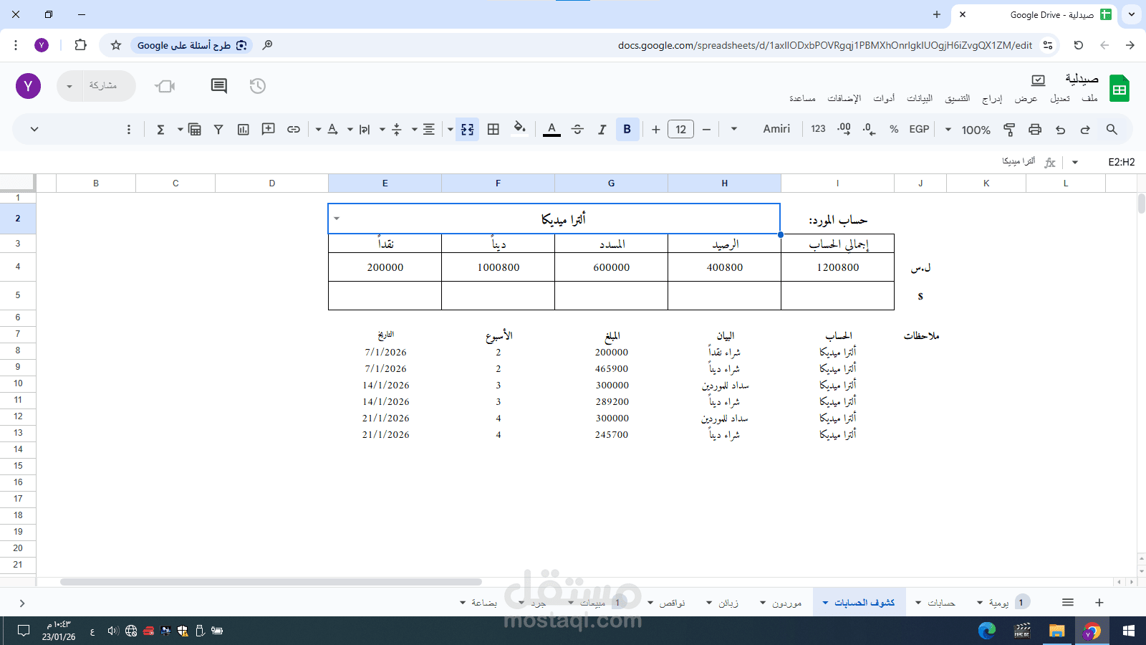Decrease font size with minus button
Image resolution: width=1146 pixels, height=645 pixels.
(x=706, y=130)
